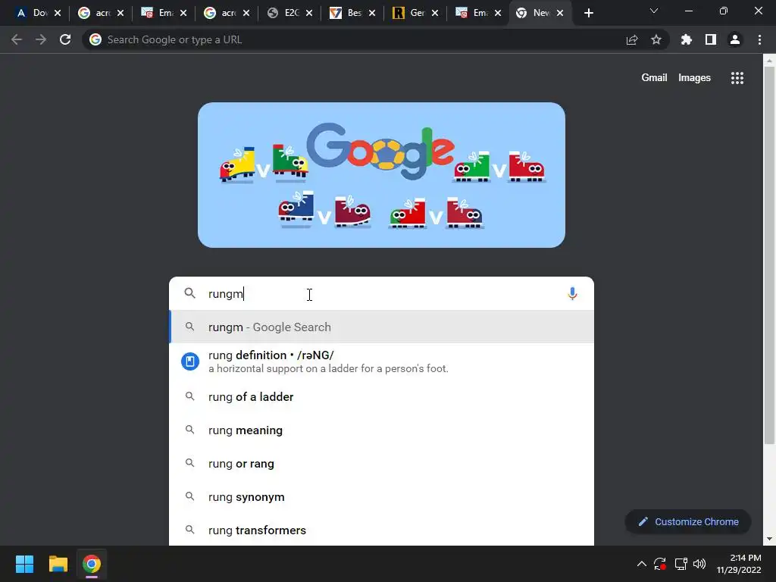
Task: Open the profile avatar icon
Action: 735,39
